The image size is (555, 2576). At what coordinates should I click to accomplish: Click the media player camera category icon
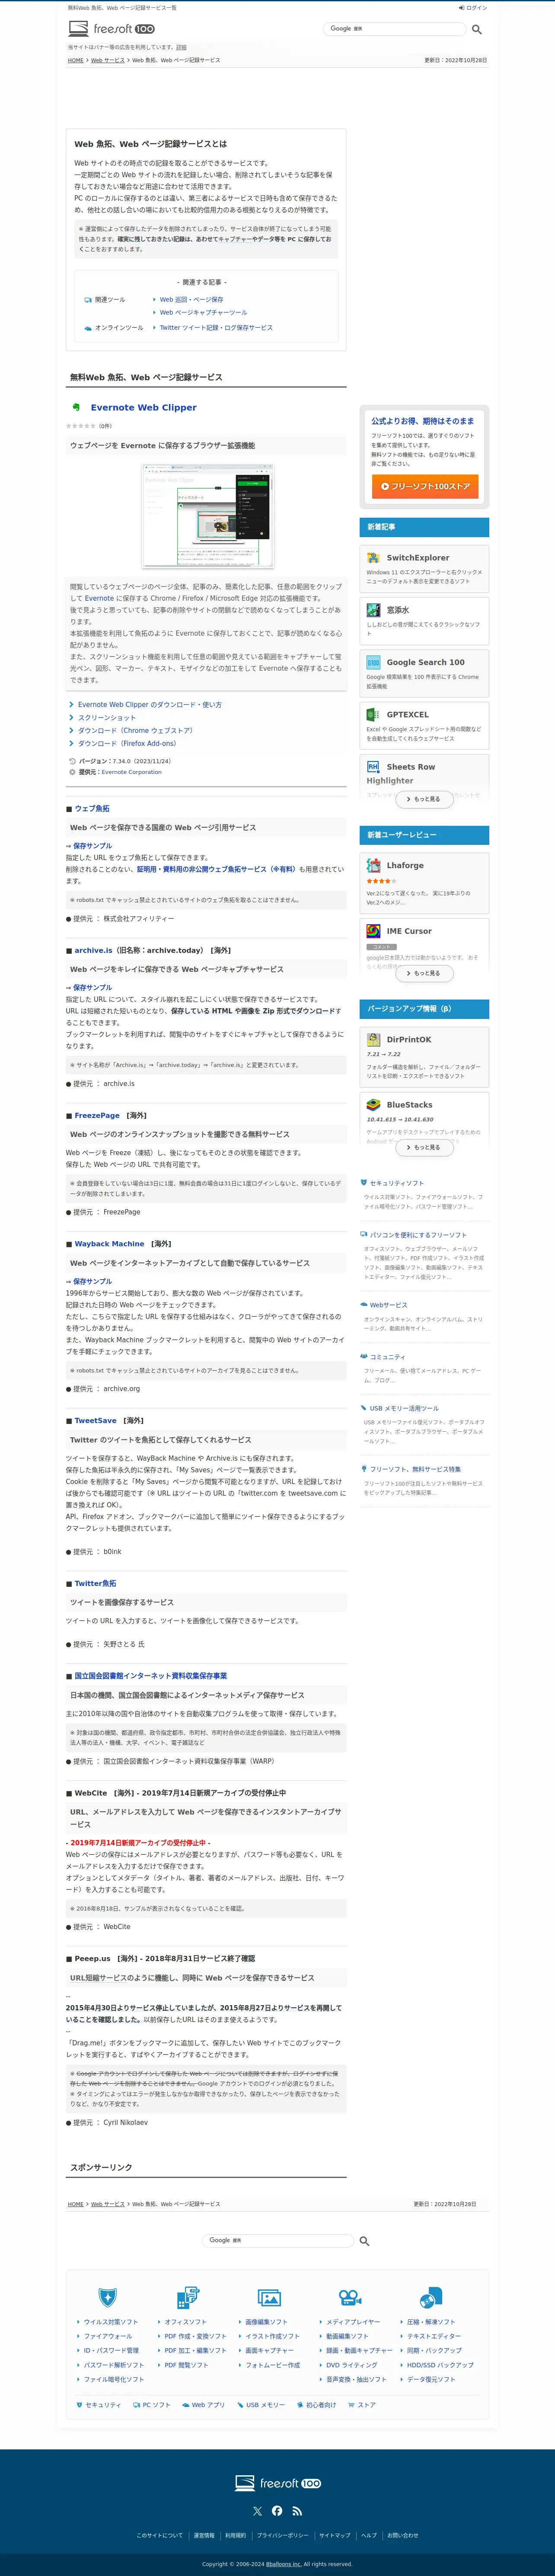coord(350,2298)
